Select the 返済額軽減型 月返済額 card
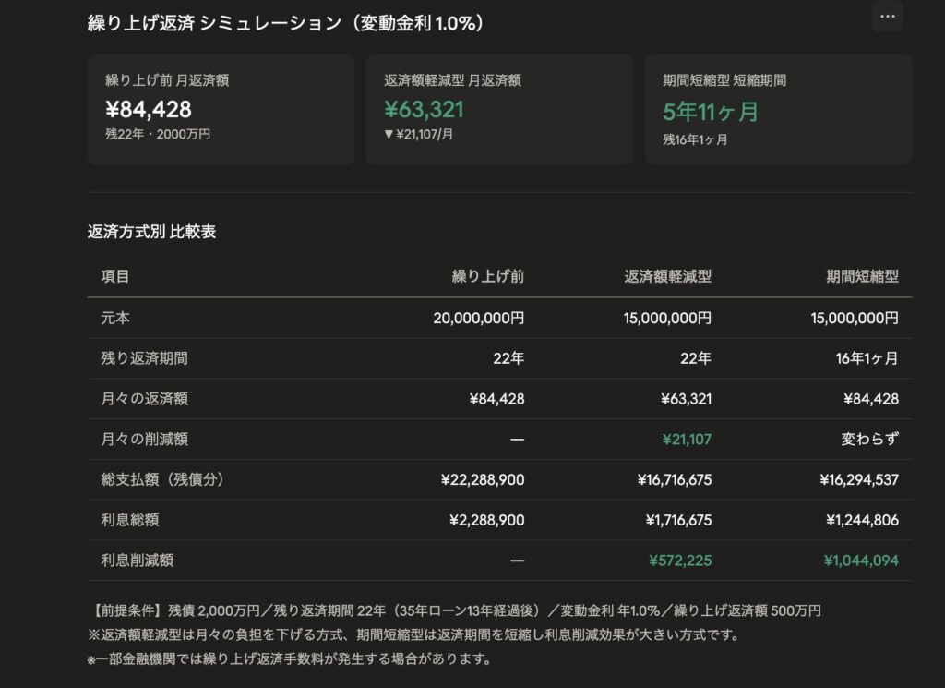 click(499, 110)
